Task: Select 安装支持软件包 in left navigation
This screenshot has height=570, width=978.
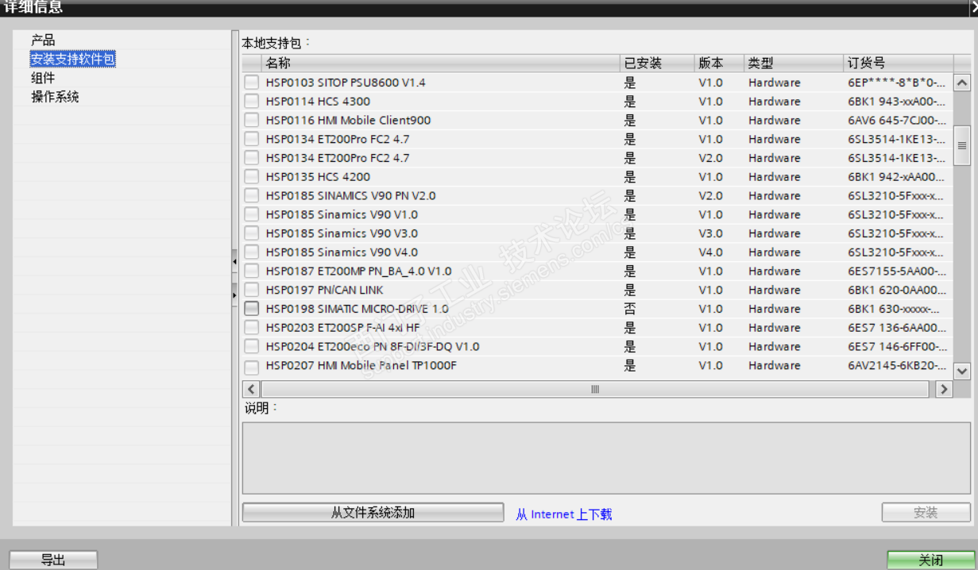Action: 73,59
